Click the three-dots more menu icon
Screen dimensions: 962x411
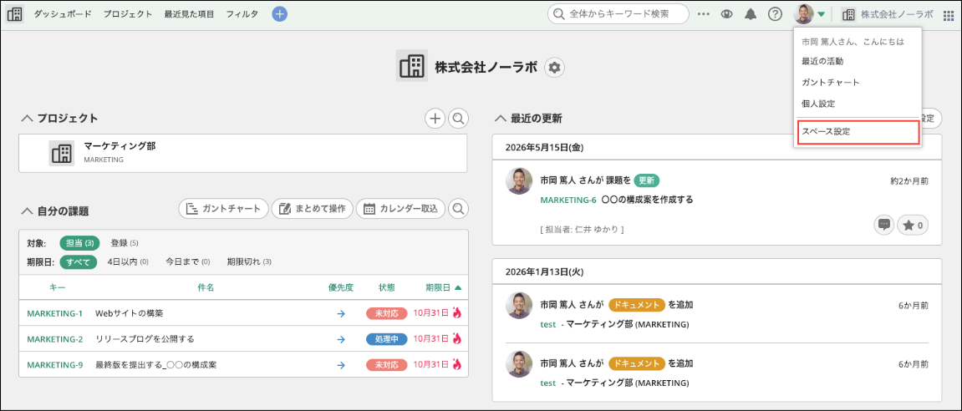coord(704,14)
